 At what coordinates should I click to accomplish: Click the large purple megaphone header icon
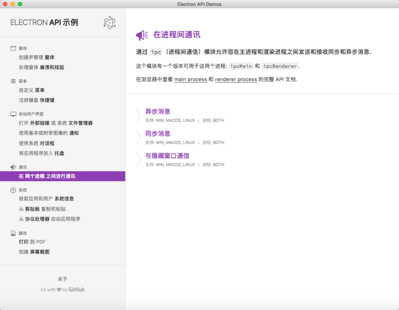pyautogui.click(x=142, y=35)
